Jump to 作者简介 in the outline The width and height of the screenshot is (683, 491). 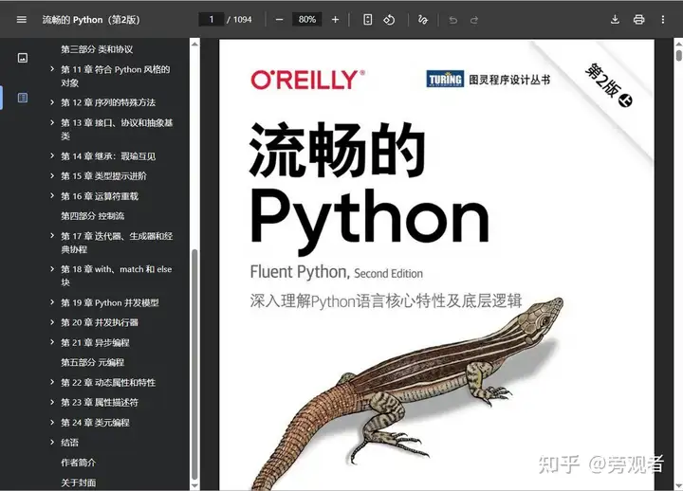[x=78, y=463]
